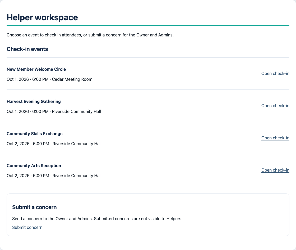Click the Check-in events heading
296x250 pixels.
(x=27, y=49)
